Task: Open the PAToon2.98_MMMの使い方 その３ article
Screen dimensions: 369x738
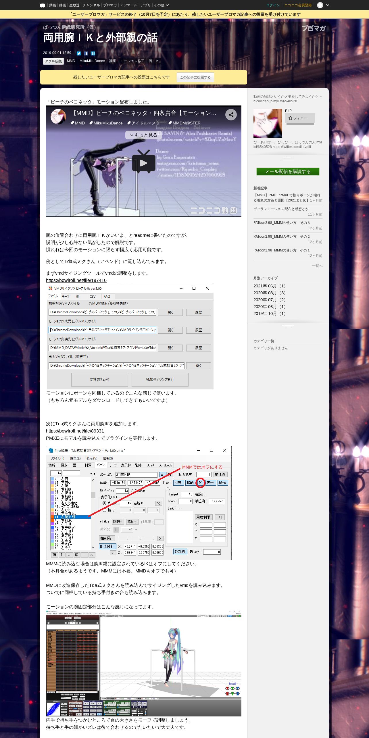Action: point(282,223)
